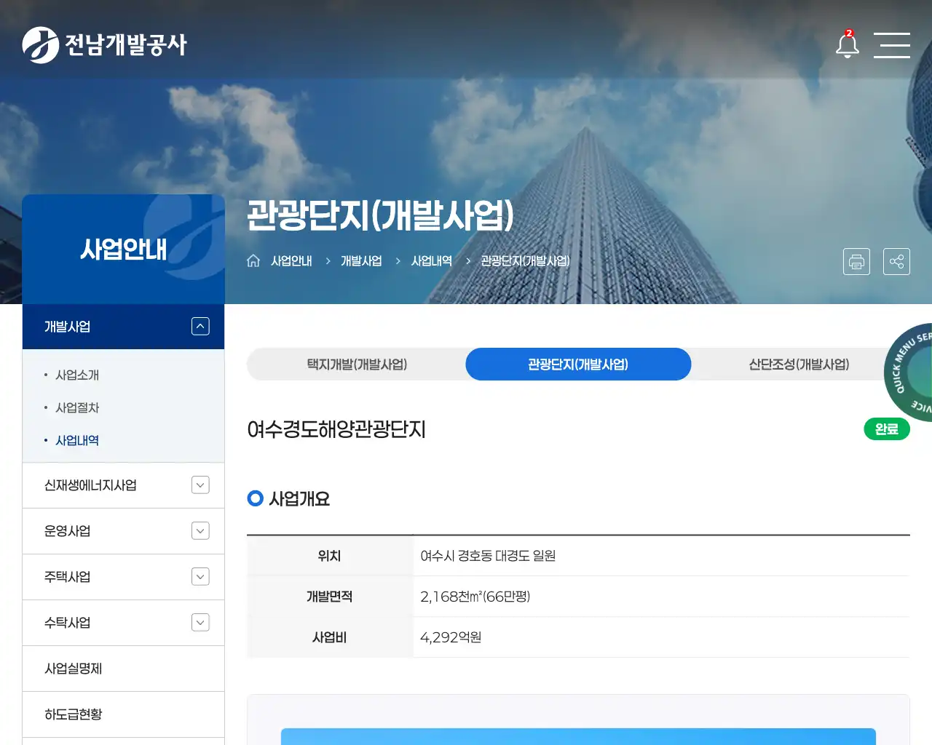Select the 관광단지(개발사업) tab

coord(578,364)
